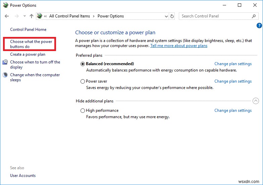Screen dimensions: 263x185
Task: Click the display monitor icon in the sidebar
Action: click(x=5, y=62)
